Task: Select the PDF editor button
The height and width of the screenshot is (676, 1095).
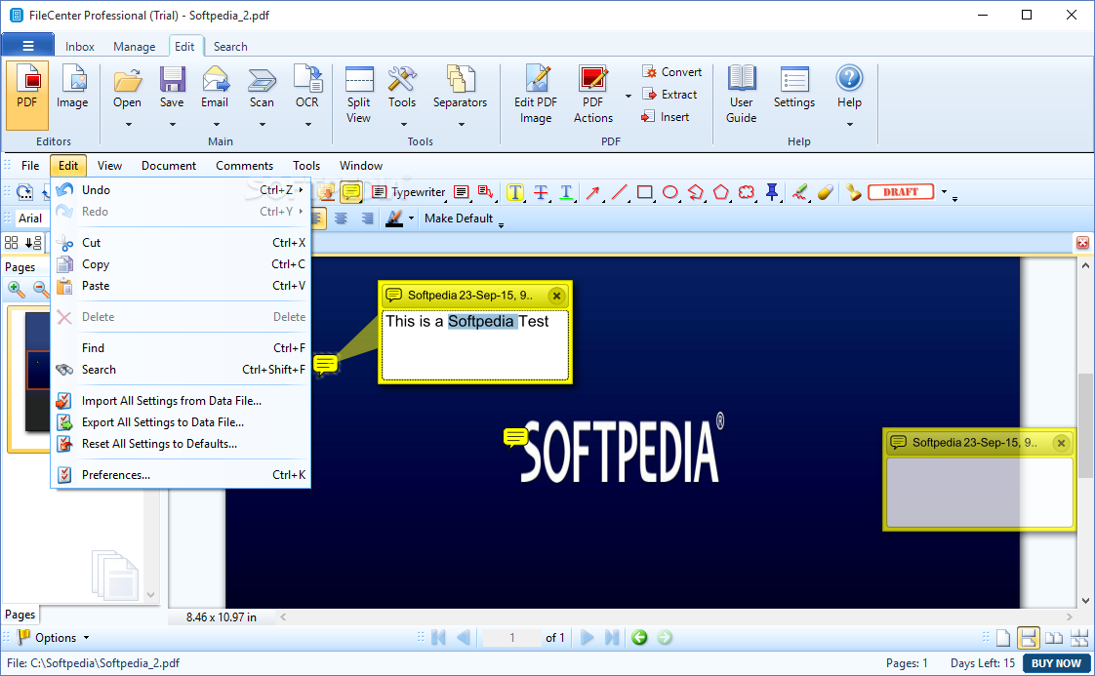Action: (27, 95)
